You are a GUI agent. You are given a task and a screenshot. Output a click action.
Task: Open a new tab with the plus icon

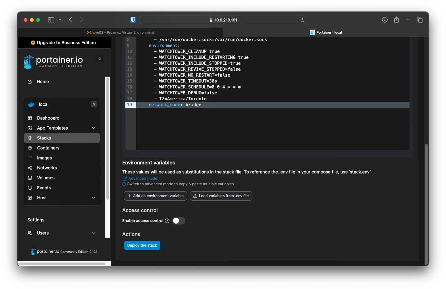pyautogui.click(x=408, y=20)
